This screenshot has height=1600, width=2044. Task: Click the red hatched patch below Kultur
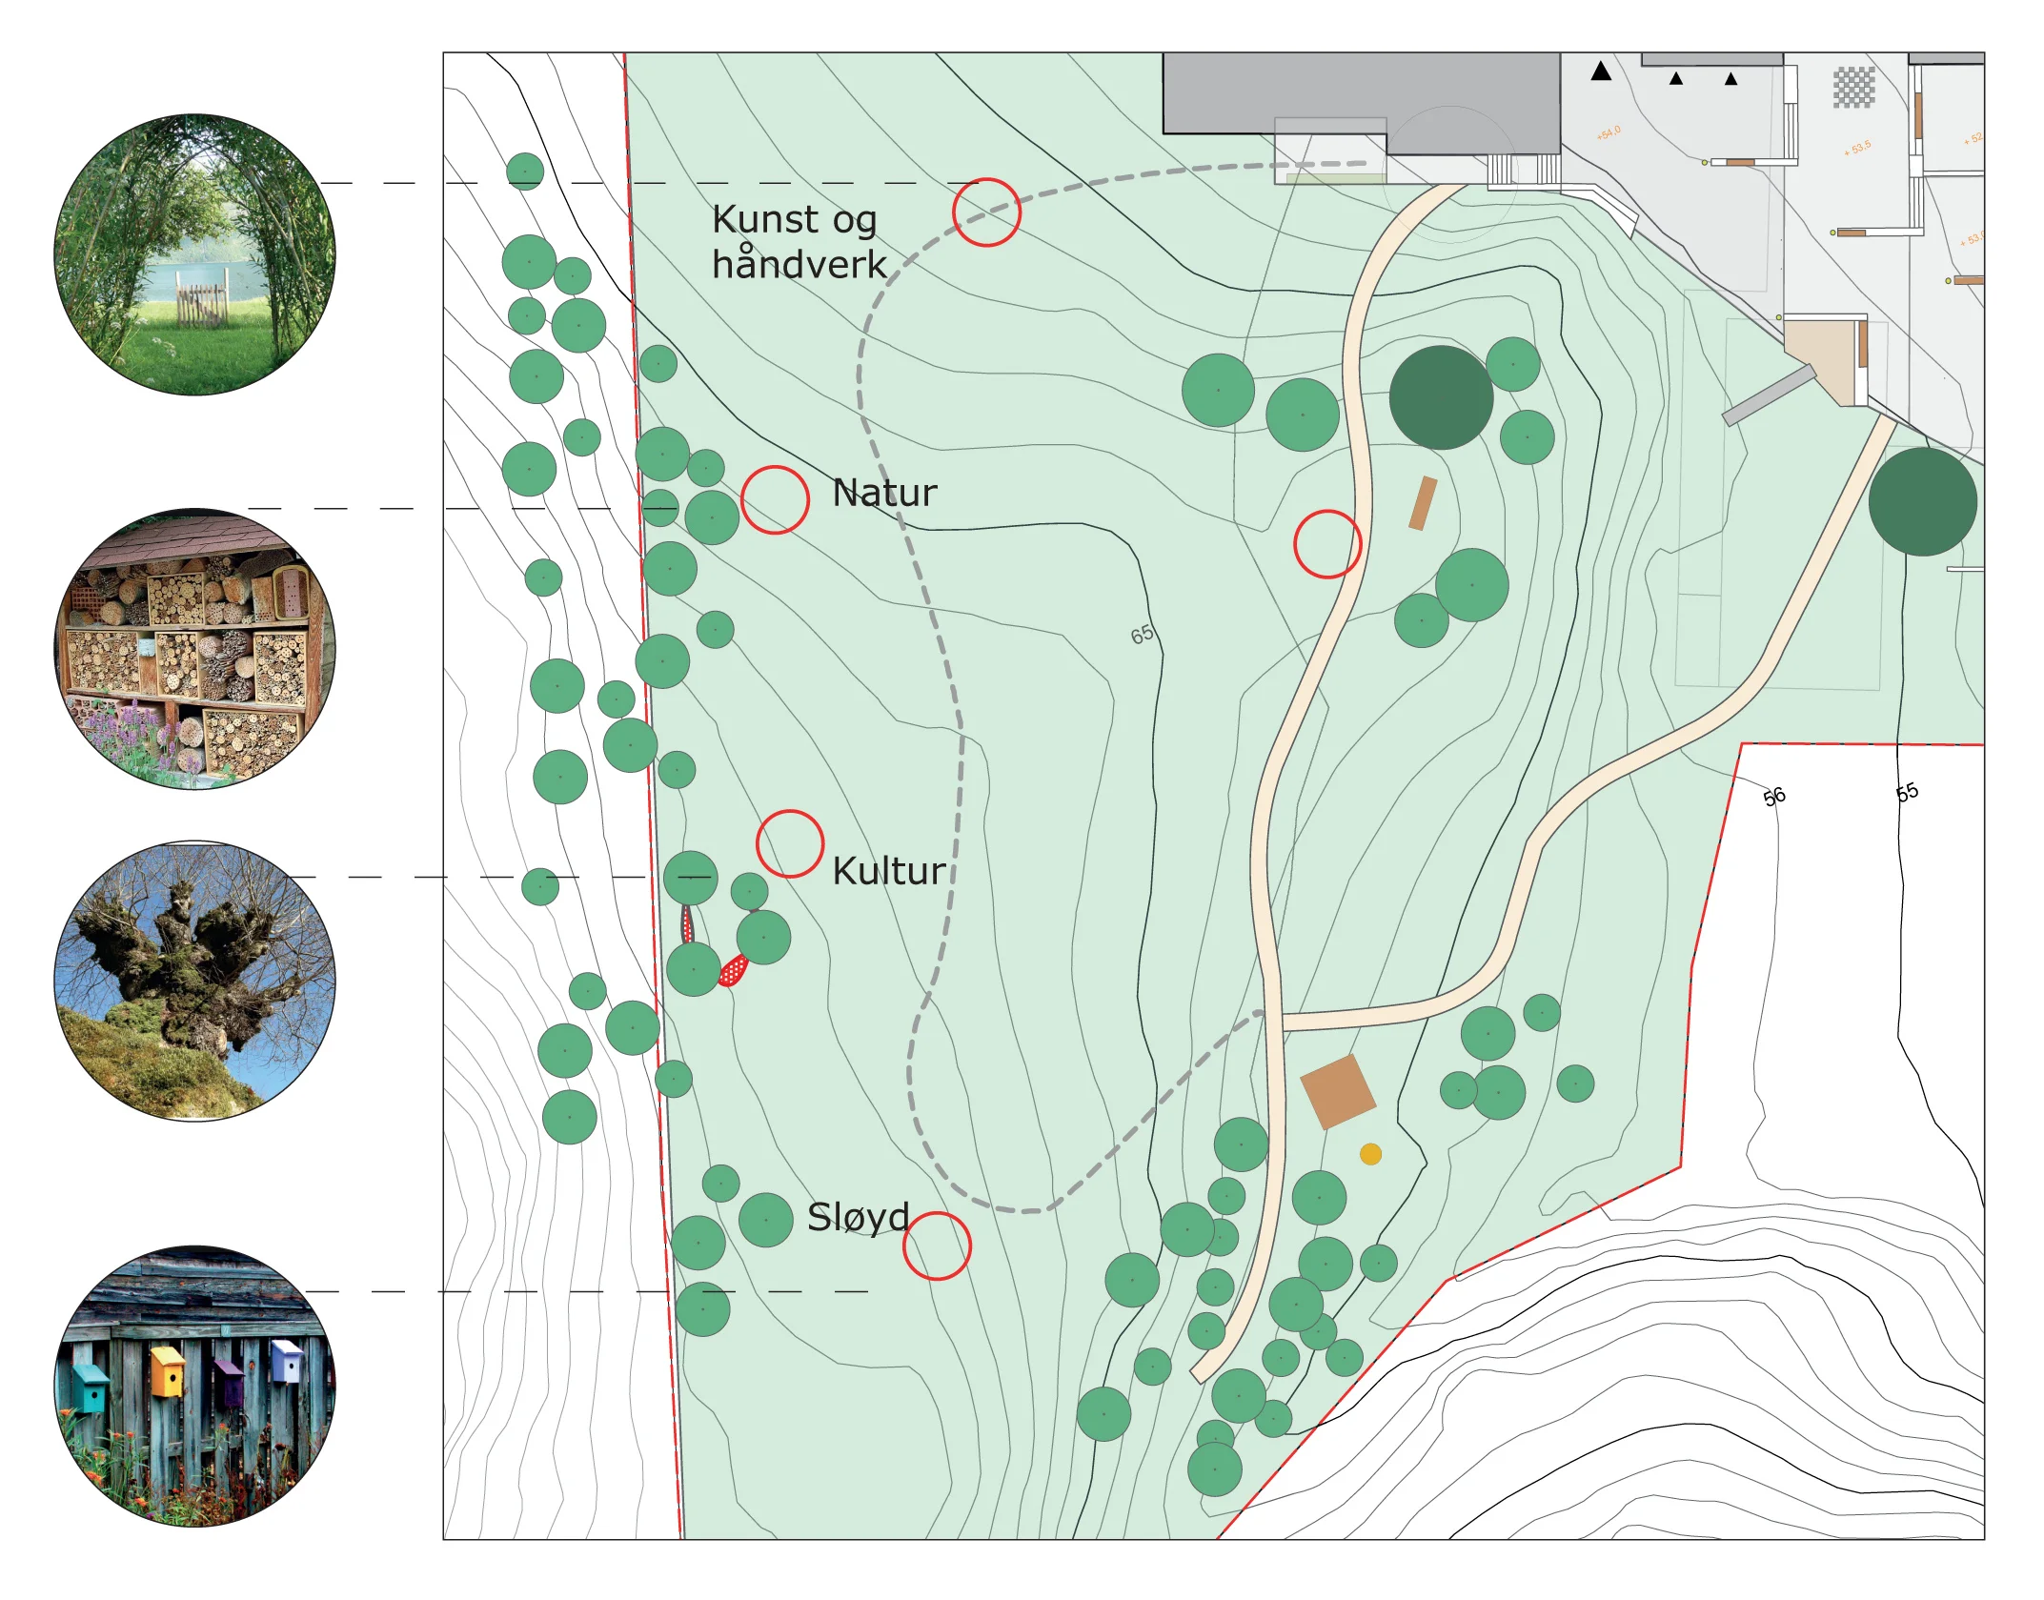(x=732, y=970)
